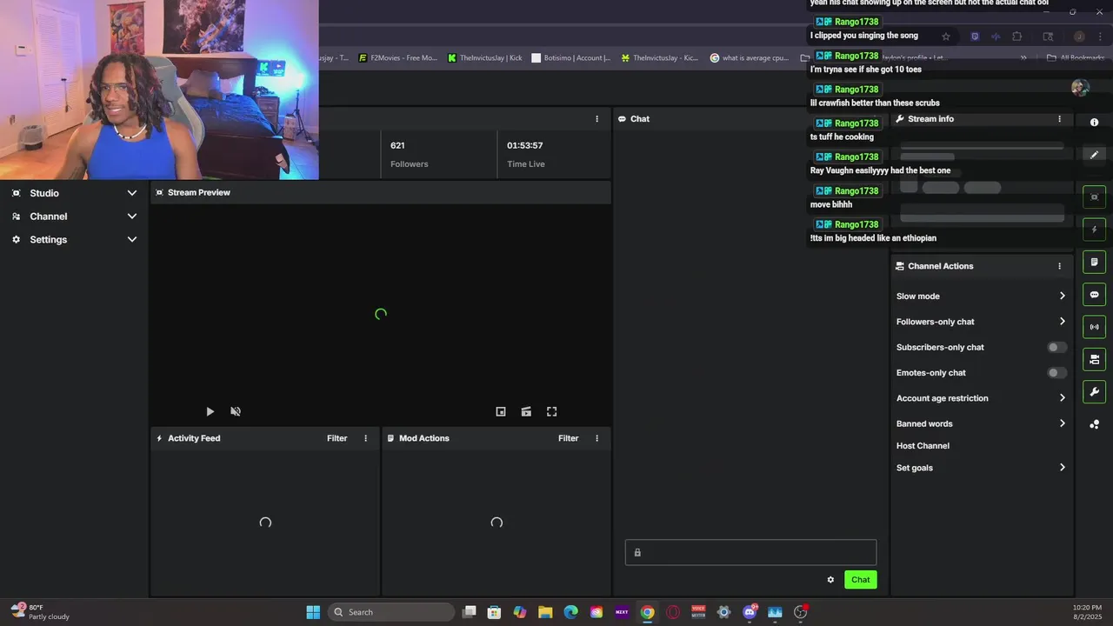
Task: Click the chat bubble icon in the right toolbar
Action: coord(1094,295)
